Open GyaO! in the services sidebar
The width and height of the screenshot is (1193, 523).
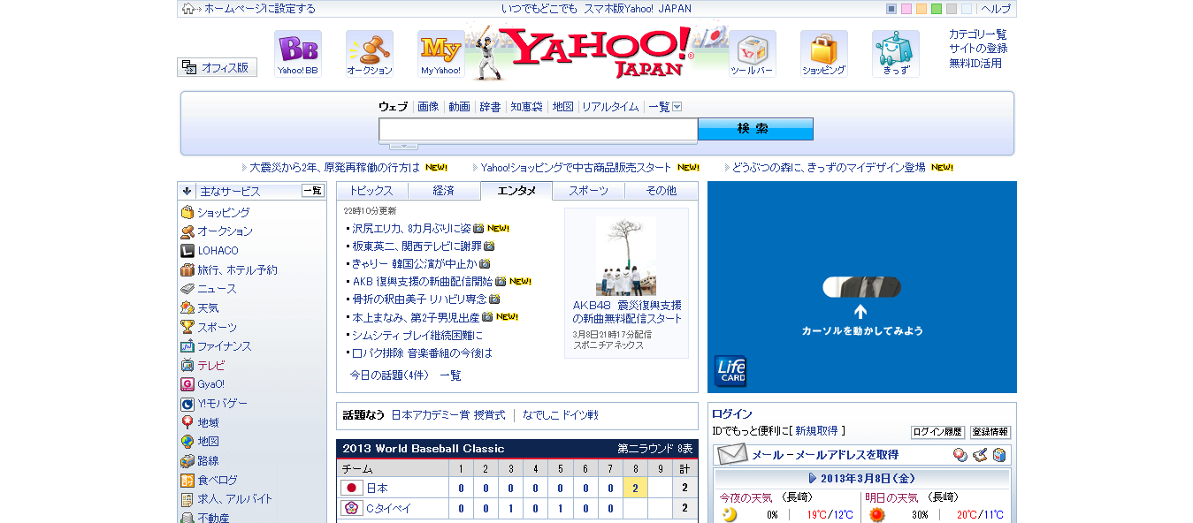click(x=210, y=384)
